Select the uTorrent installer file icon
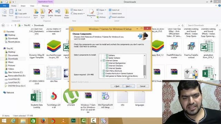 71,96
